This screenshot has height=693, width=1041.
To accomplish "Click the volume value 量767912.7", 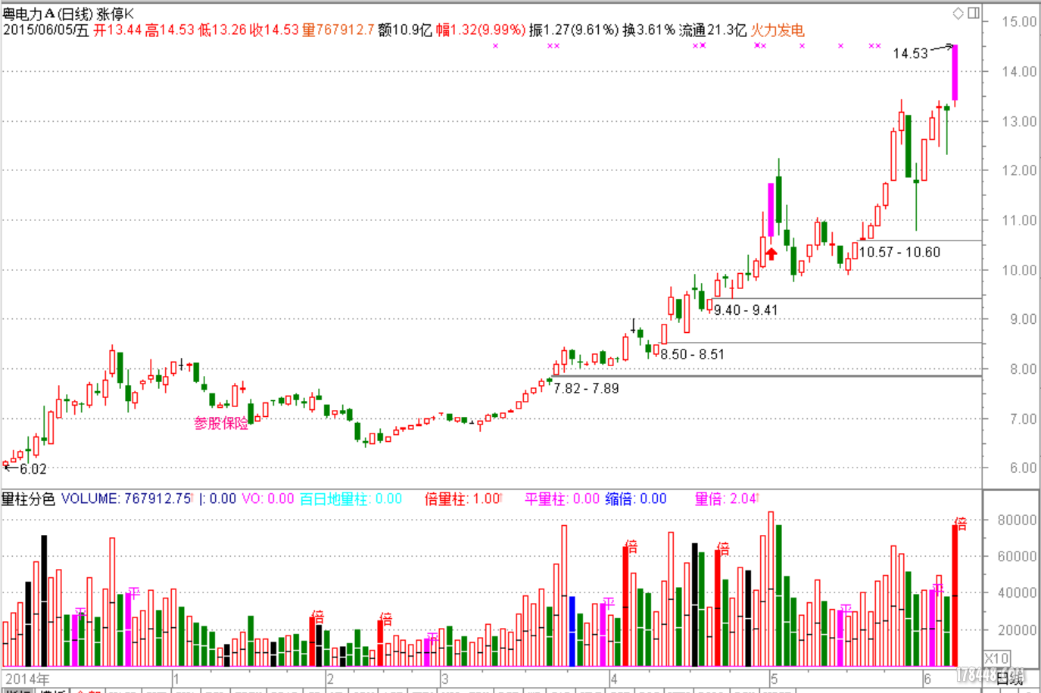I will tap(338, 30).
